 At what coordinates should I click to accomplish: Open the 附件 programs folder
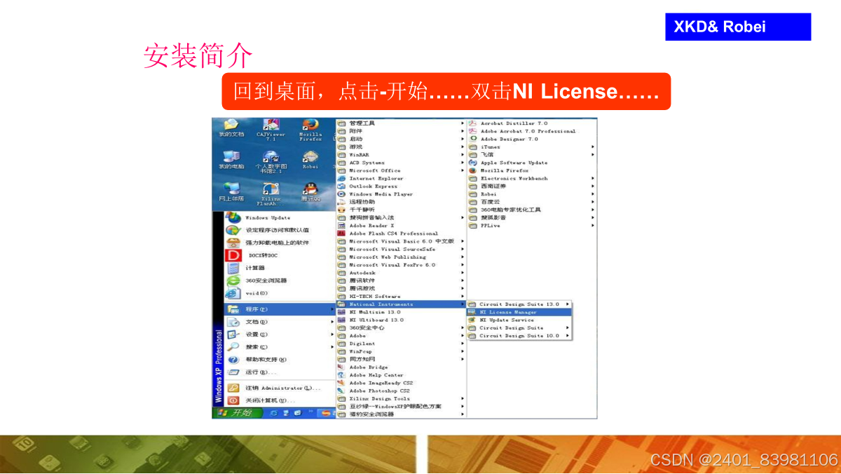(402, 131)
